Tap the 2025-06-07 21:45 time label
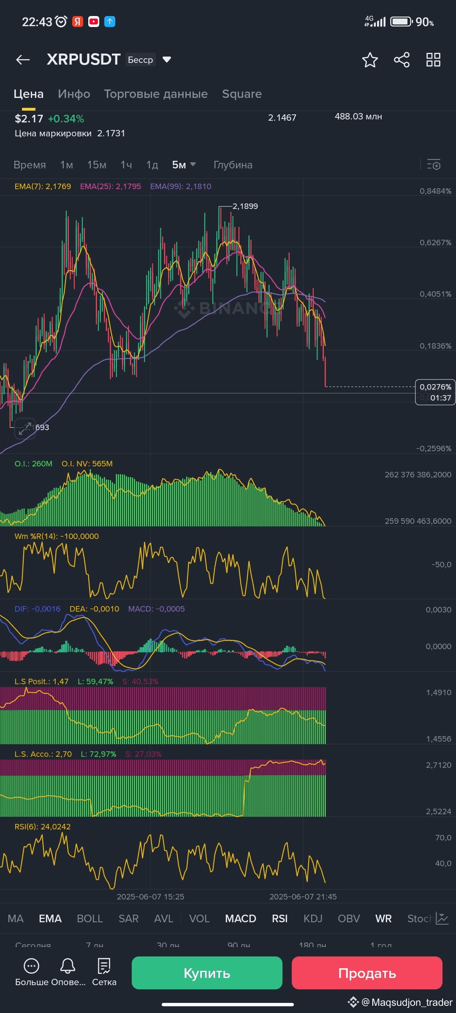 (303, 897)
